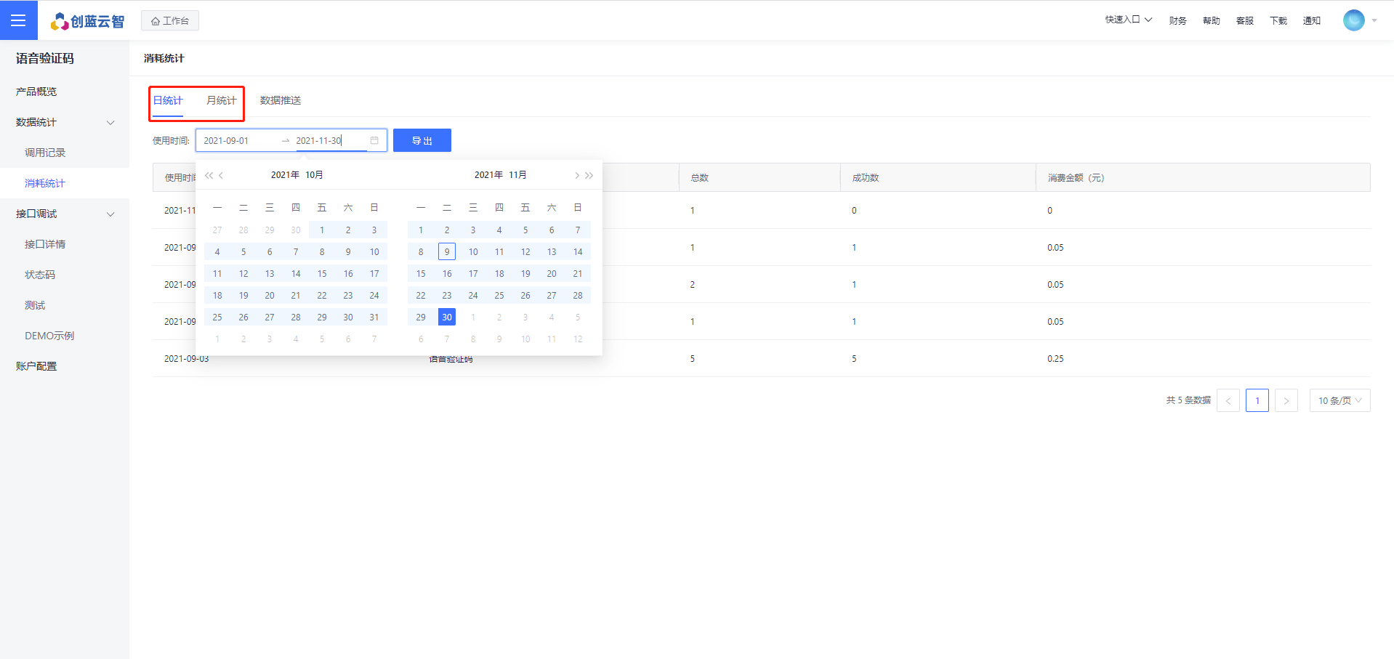The width and height of the screenshot is (1394, 659).
Task: Click the 语音验证码 sidebar title
Action: pos(45,58)
